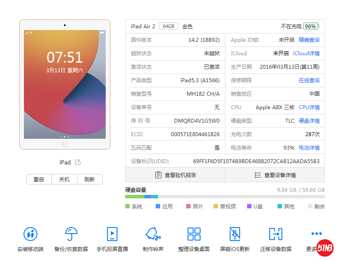
Task: Open 备份/恢复数据 backup umbrella icon
Action: pyautogui.click(x=71, y=234)
